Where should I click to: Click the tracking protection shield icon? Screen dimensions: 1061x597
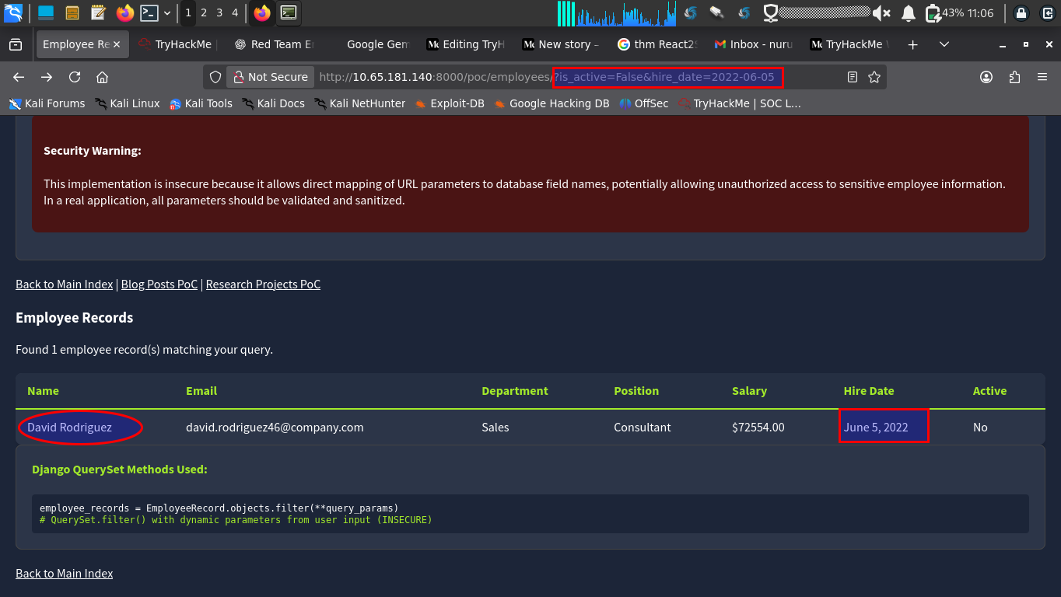point(216,77)
